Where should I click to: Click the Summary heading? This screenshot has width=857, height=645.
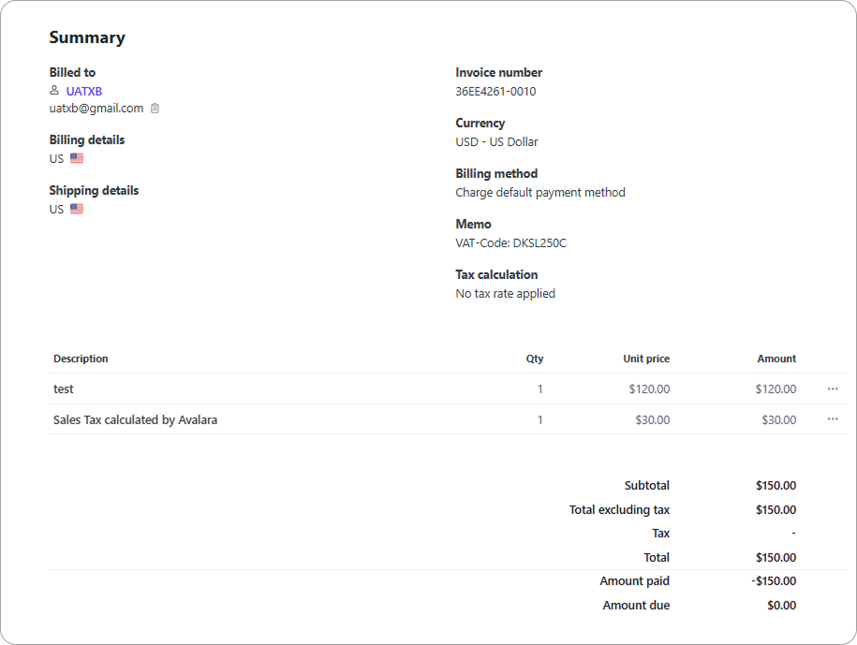click(x=87, y=37)
